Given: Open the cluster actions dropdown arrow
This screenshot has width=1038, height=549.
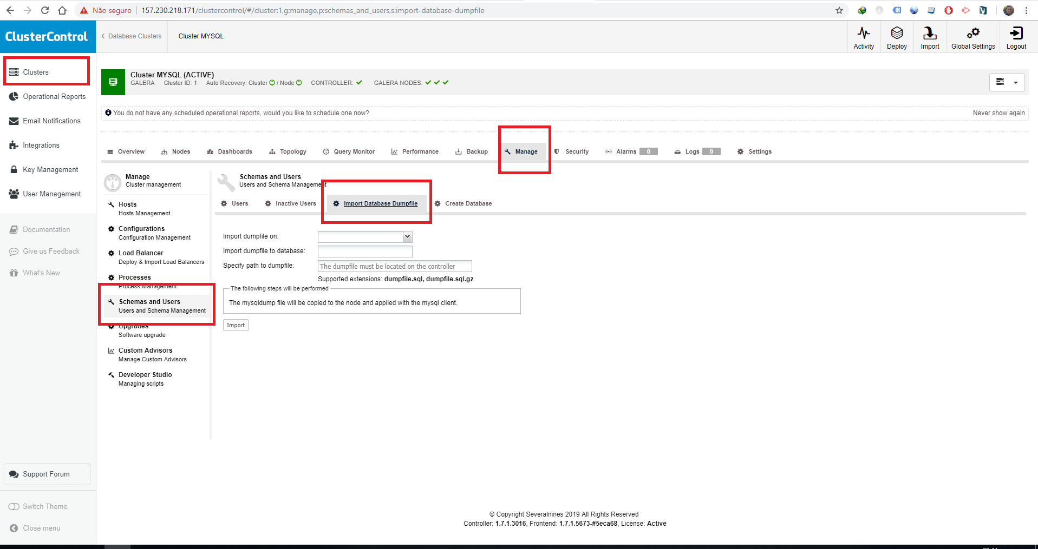Looking at the screenshot, I should pos(1016,82).
